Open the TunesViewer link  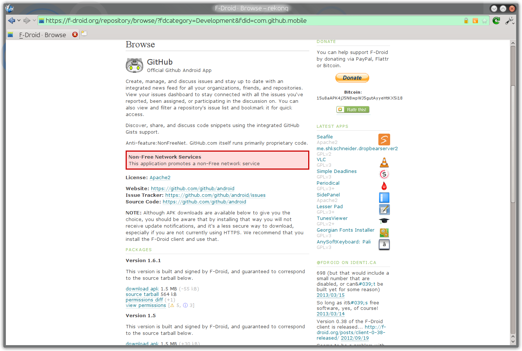332,218
